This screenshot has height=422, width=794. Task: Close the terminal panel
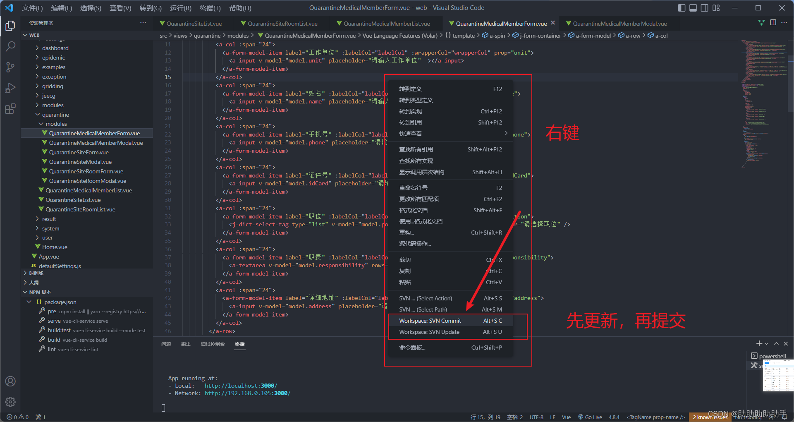click(x=786, y=343)
